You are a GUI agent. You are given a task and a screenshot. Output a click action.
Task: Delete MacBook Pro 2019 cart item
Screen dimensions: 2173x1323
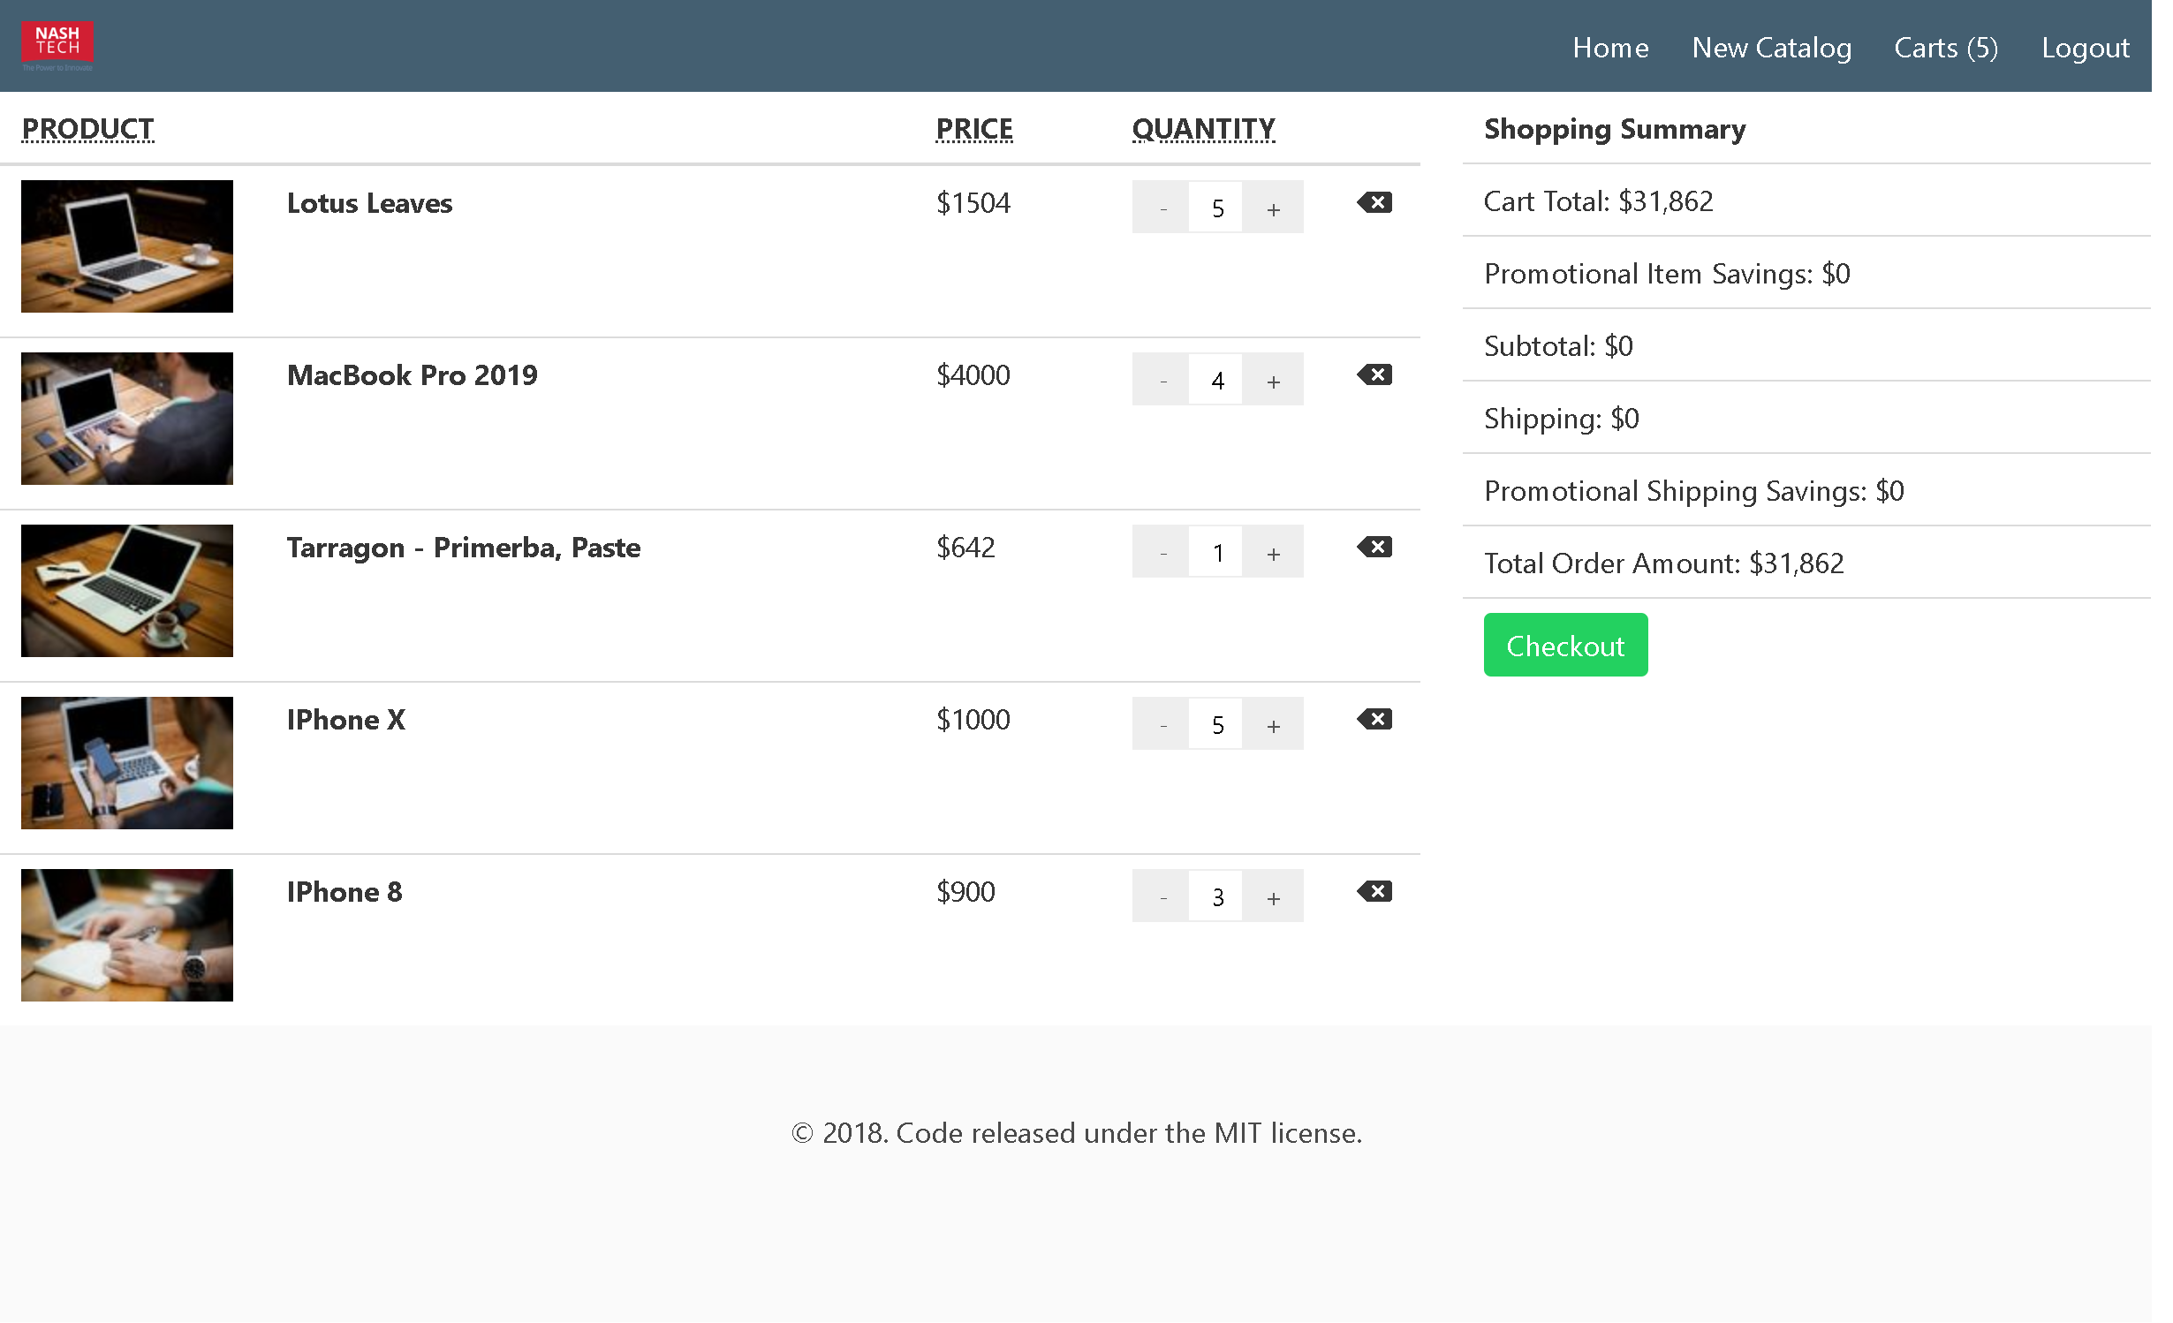[x=1374, y=375]
